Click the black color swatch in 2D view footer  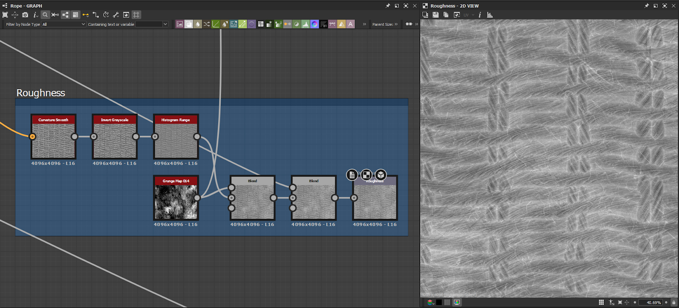tap(439, 302)
